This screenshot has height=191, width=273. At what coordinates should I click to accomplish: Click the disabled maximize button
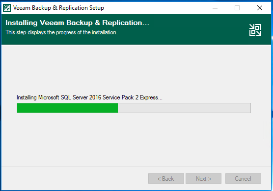coord(237,8)
